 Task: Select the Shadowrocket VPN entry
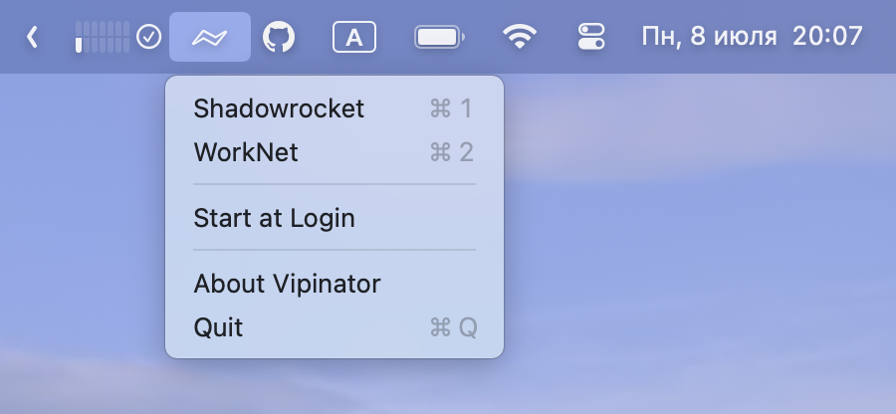click(x=279, y=107)
